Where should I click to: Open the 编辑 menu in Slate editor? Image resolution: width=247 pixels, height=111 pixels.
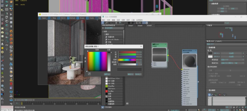coord(113,20)
